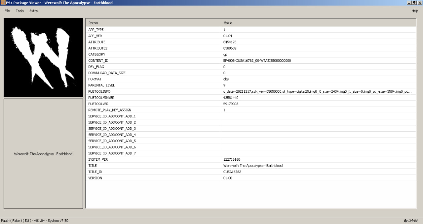This screenshot has width=423, height=224.
Task: Select the ATTRIBUTE row label
Action: coord(97,42)
